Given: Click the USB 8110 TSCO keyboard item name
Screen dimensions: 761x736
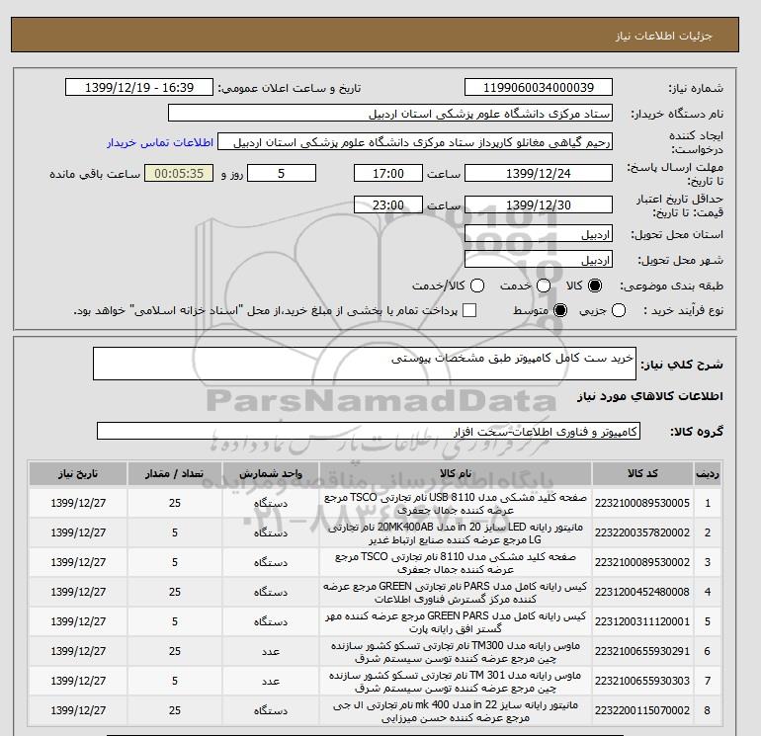Looking at the screenshot, I should (x=456, y=504).
